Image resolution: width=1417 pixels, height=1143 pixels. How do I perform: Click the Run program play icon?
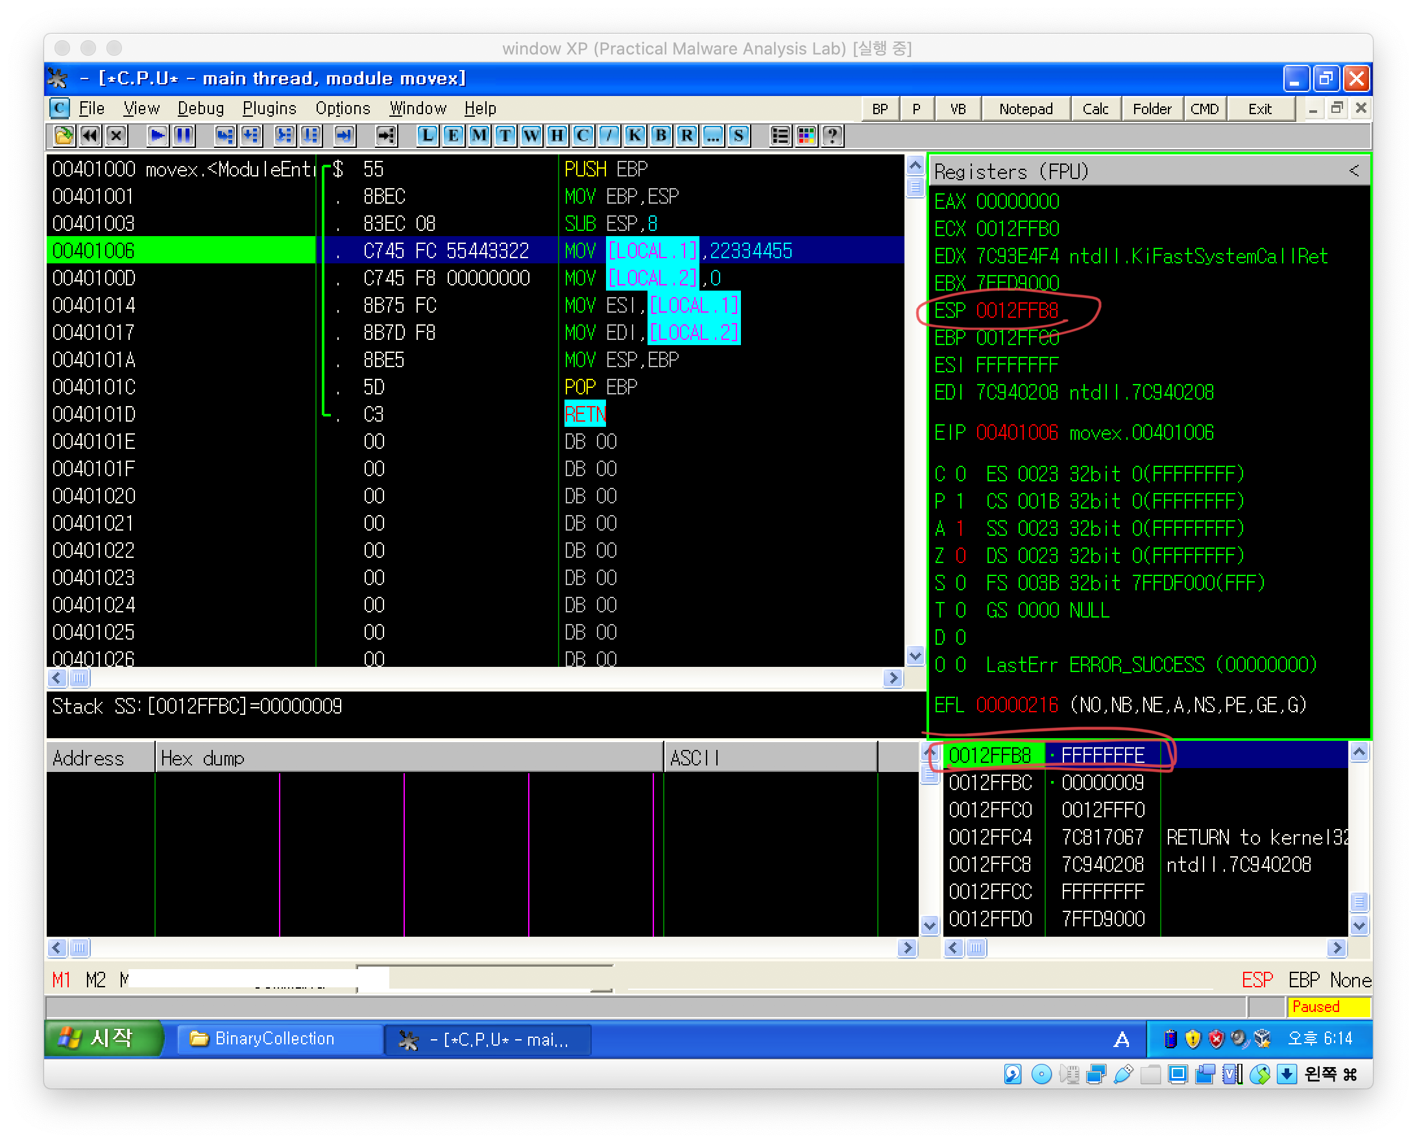point(158,136)
